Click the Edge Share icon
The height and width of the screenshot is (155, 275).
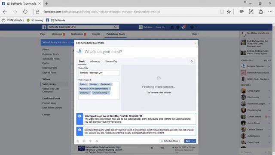click(261, 12)
